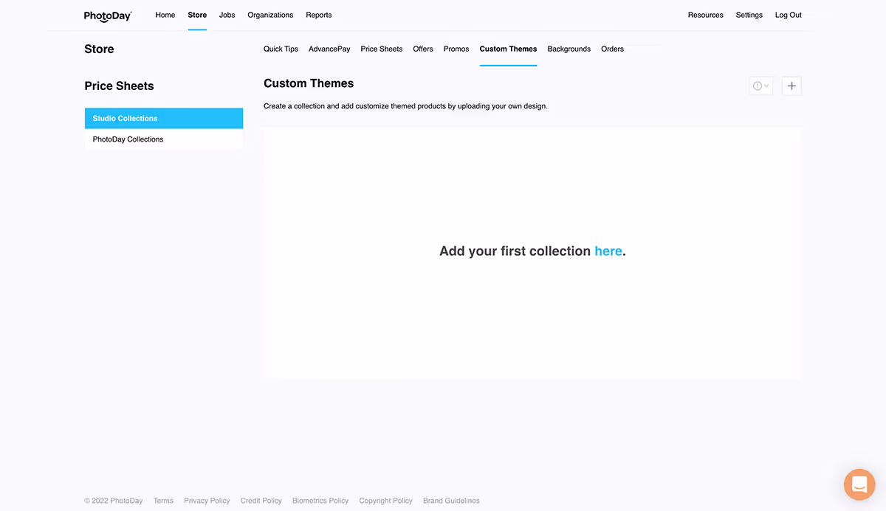Click Log Out
Image resolution: width=886 pixels, height=511 pixels.
(789, 15)
